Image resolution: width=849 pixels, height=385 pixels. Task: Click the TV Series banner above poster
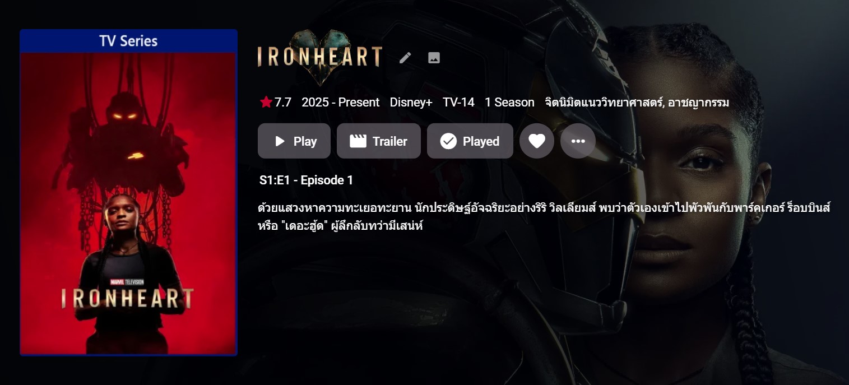point(128,41)
